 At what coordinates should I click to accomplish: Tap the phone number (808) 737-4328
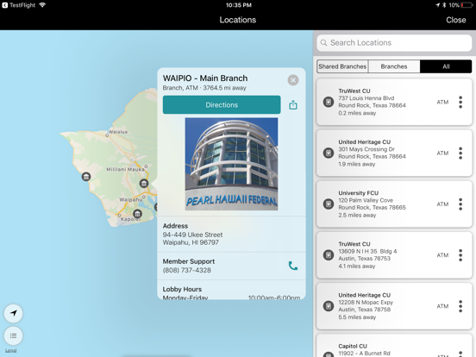[x=187, y=270]
